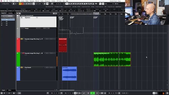169x95 pixels.
Task: Switch to the Inspector tab
Action: click(4, 13)
